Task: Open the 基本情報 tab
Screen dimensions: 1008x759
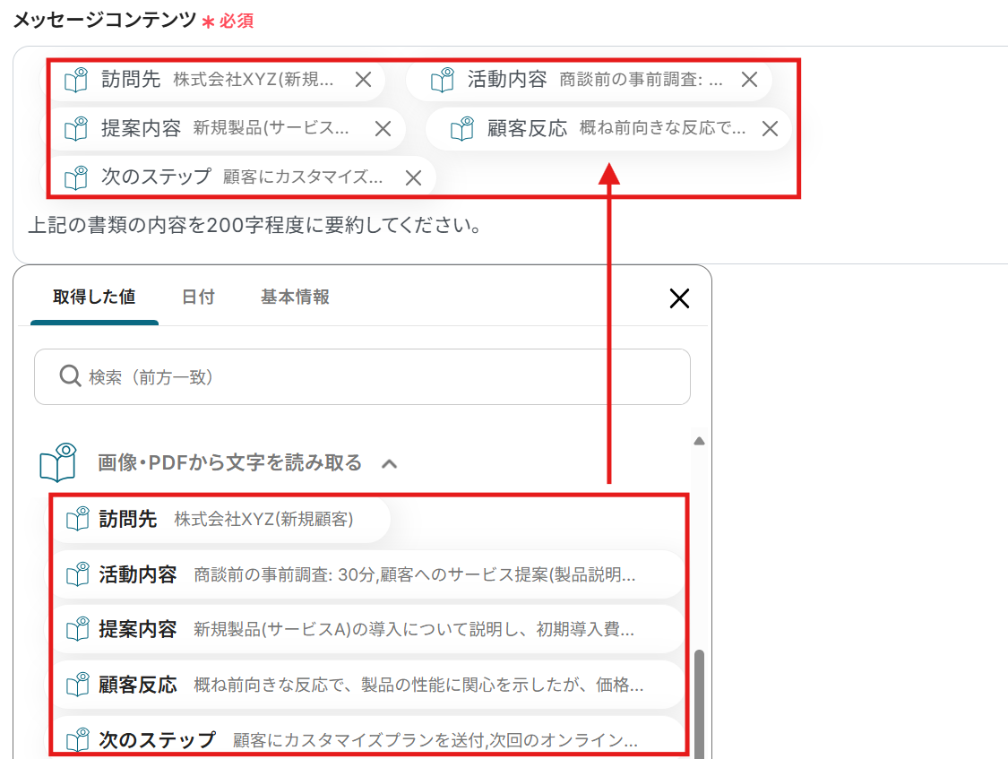Action: pyautogui.click(x=295, y=297)
